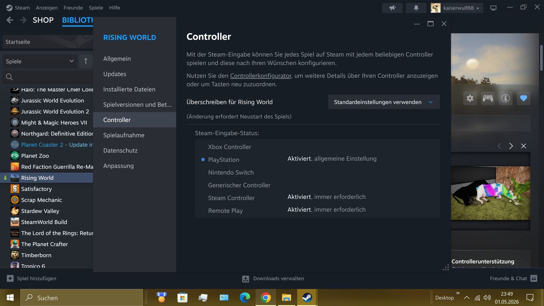Image resolution: width=544 pixels, height=306 pixels.
Task: Select the Controller settings section
Action: (134, 120)
